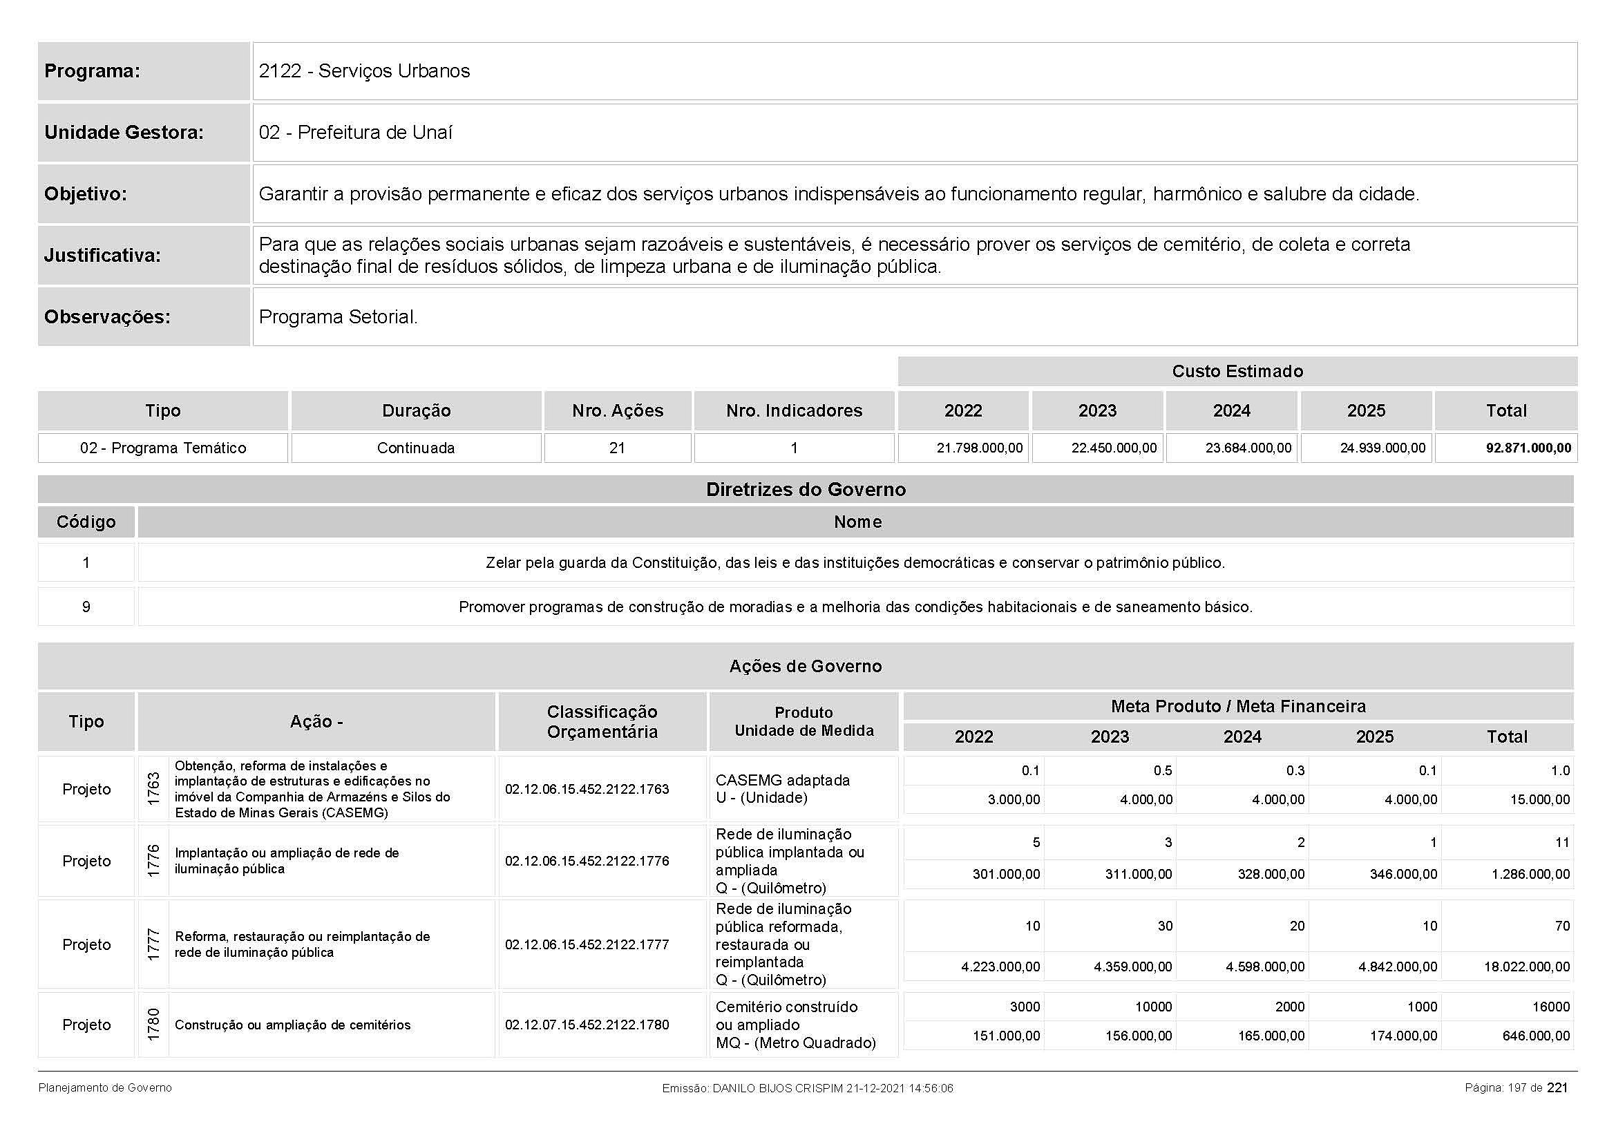The height and width of the screenshot is (1142, 1616).
Task: Click directive text 'Zelar pela guarda da Constituição'
Action: [x=855, y=563]
